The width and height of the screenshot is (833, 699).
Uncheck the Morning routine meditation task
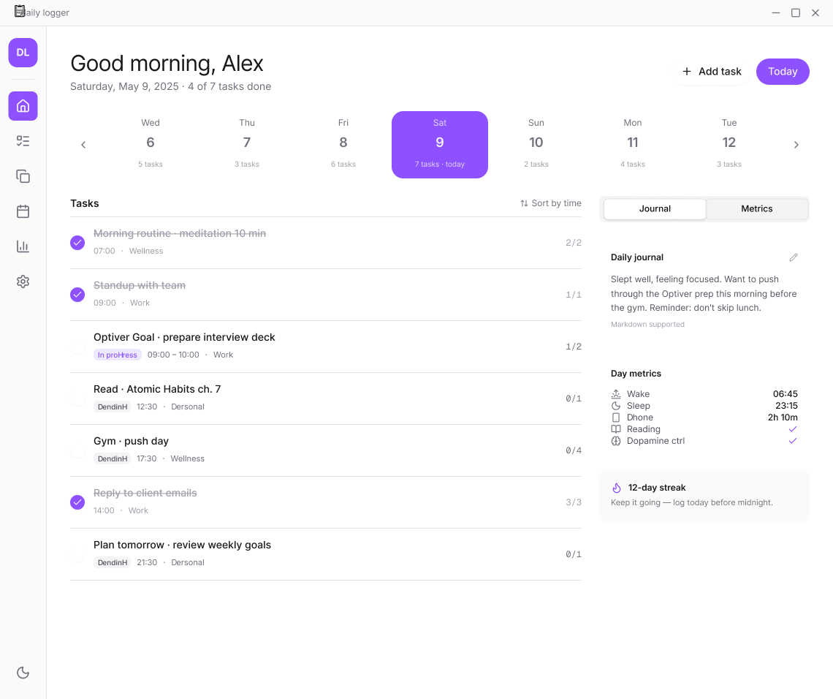point(77,243)
